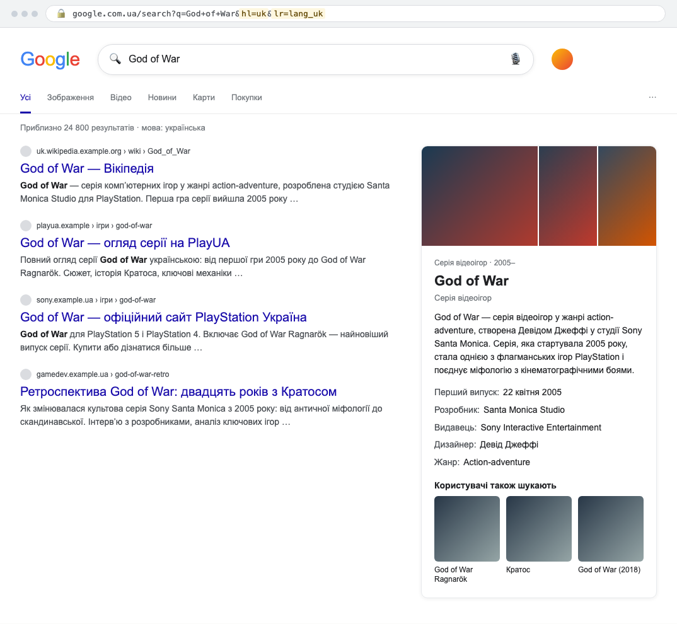Click the Серія відеоігор · 2005– label
This screenshot has height=624, width=677.
coord(475,263)
